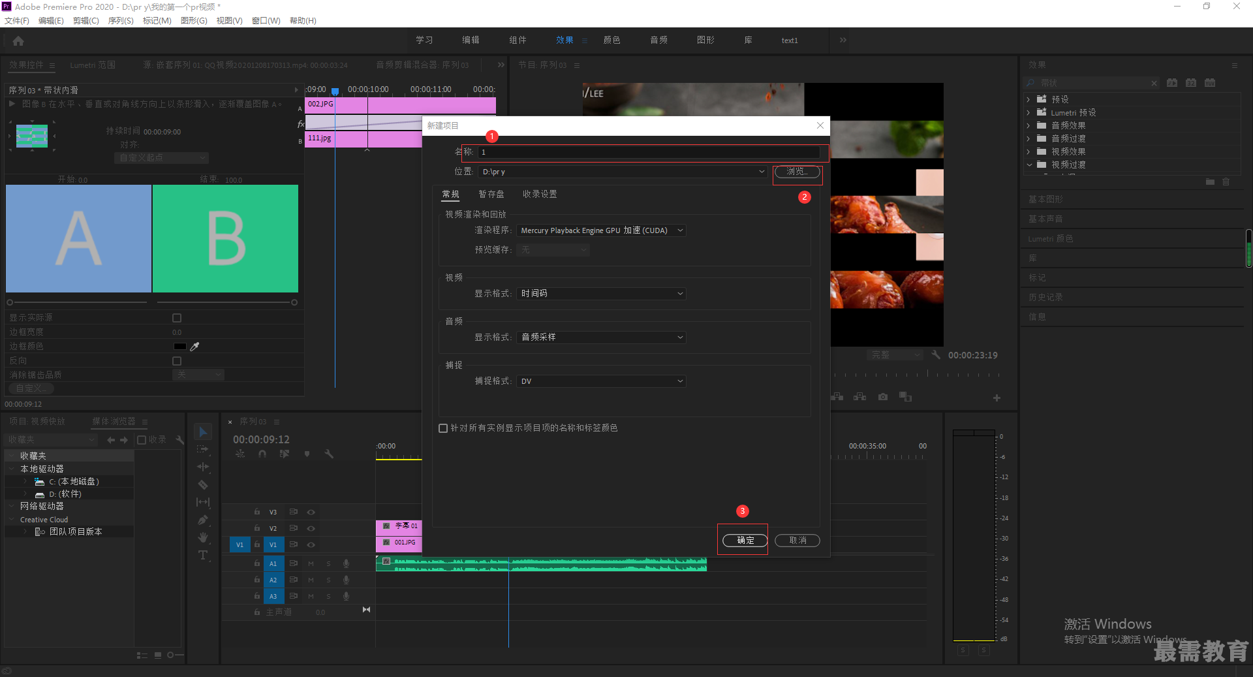Click the 32-bit Color effects filter icon
The width and height of the screenshot is (1253, 677).
click(1191, 83)
